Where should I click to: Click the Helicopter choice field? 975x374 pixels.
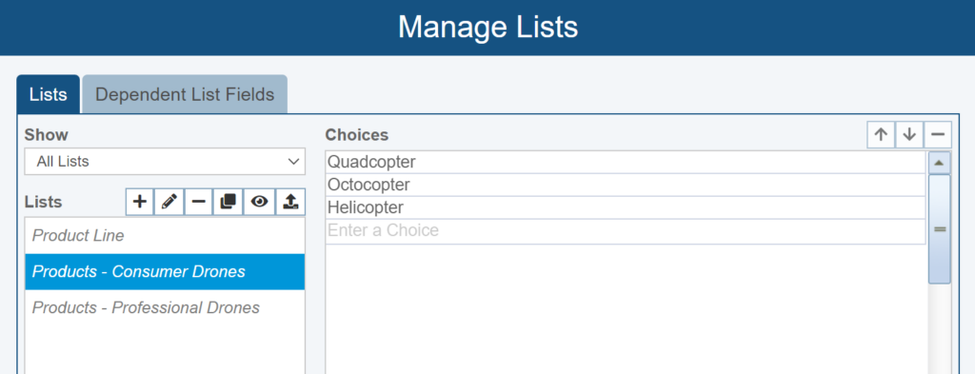(625, 207)
